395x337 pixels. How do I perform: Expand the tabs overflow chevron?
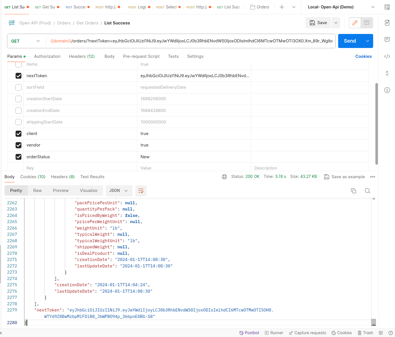(x=294, y=7)
